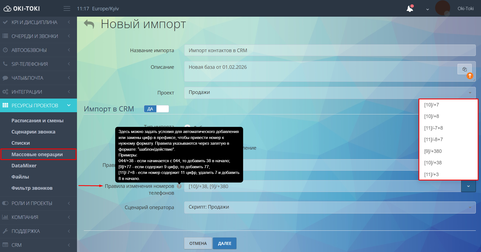
Task: Open the user account chevron menu
Action: pyautogui.click(x=427, y=9)
